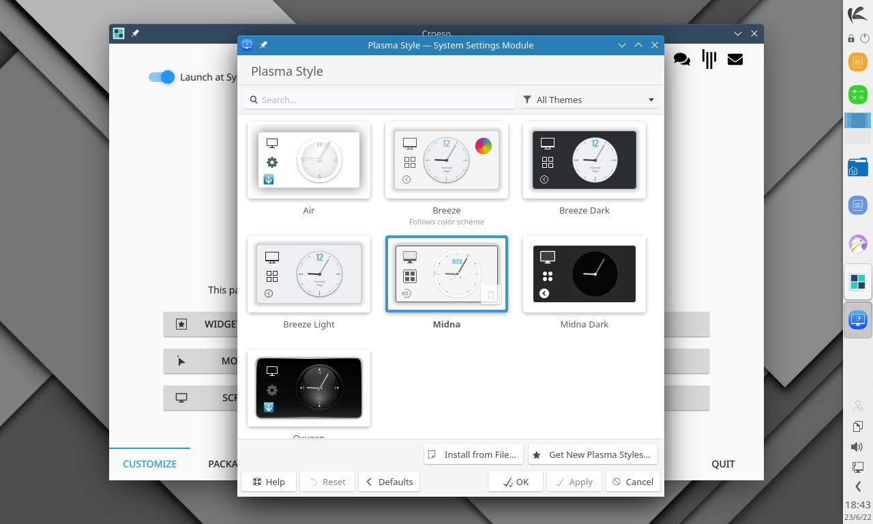Launch the orange notes app in panel
The width and height of the screenshot is (873, 524).
(x=858, y=62)
